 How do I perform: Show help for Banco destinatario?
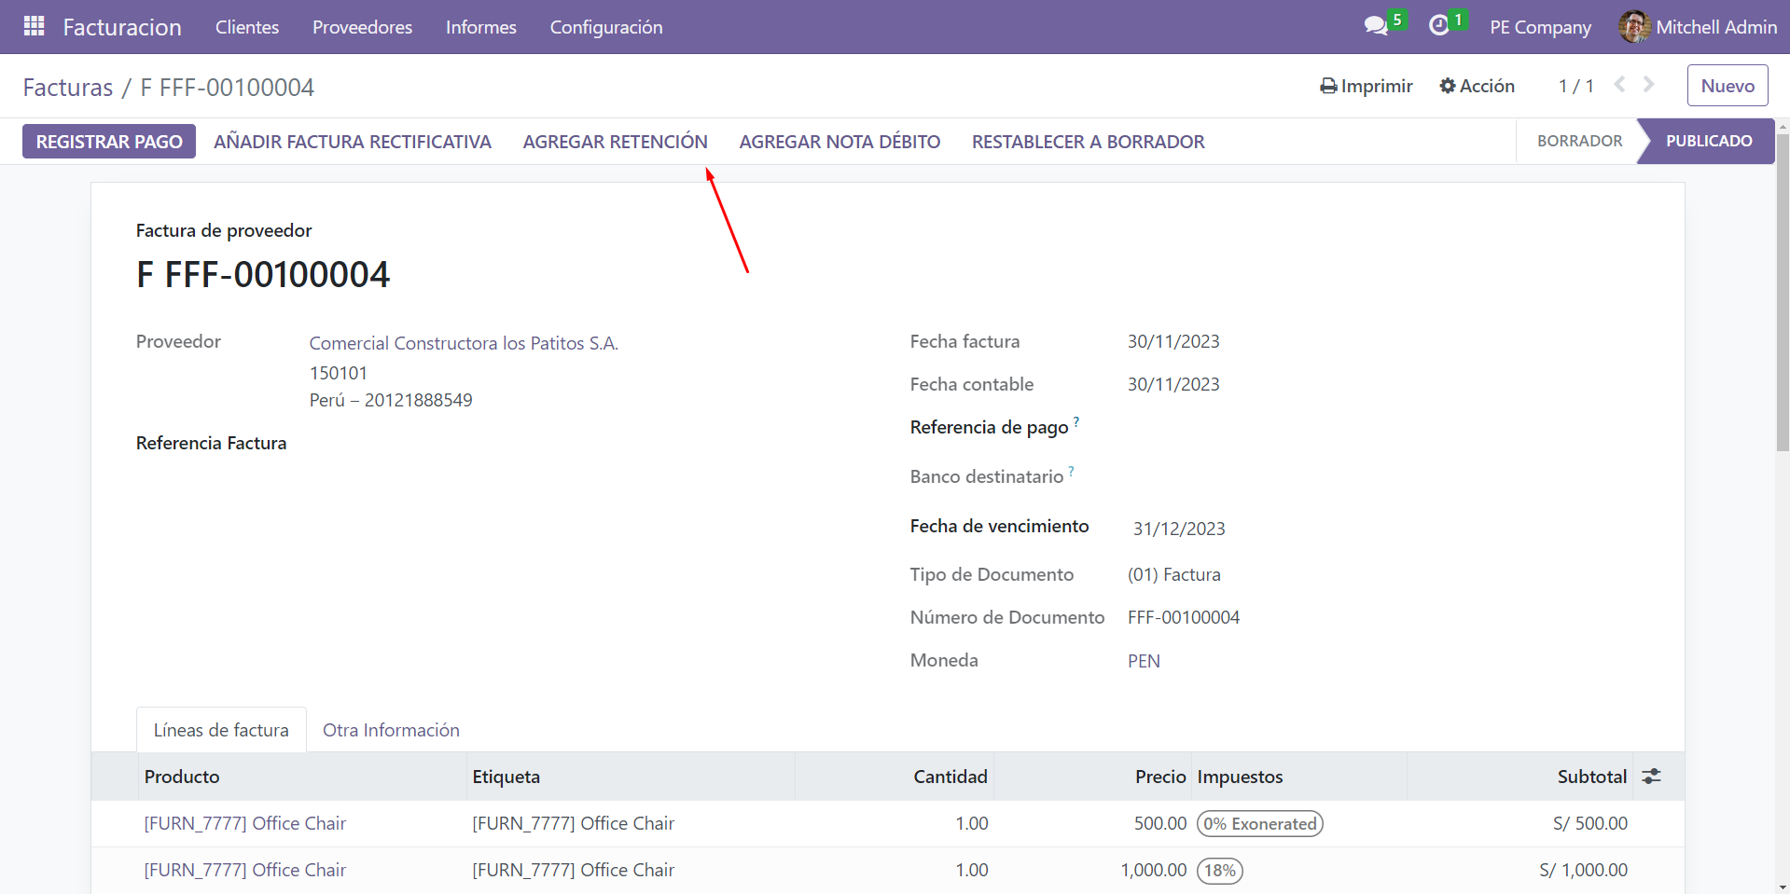(x=1071, y=472)
